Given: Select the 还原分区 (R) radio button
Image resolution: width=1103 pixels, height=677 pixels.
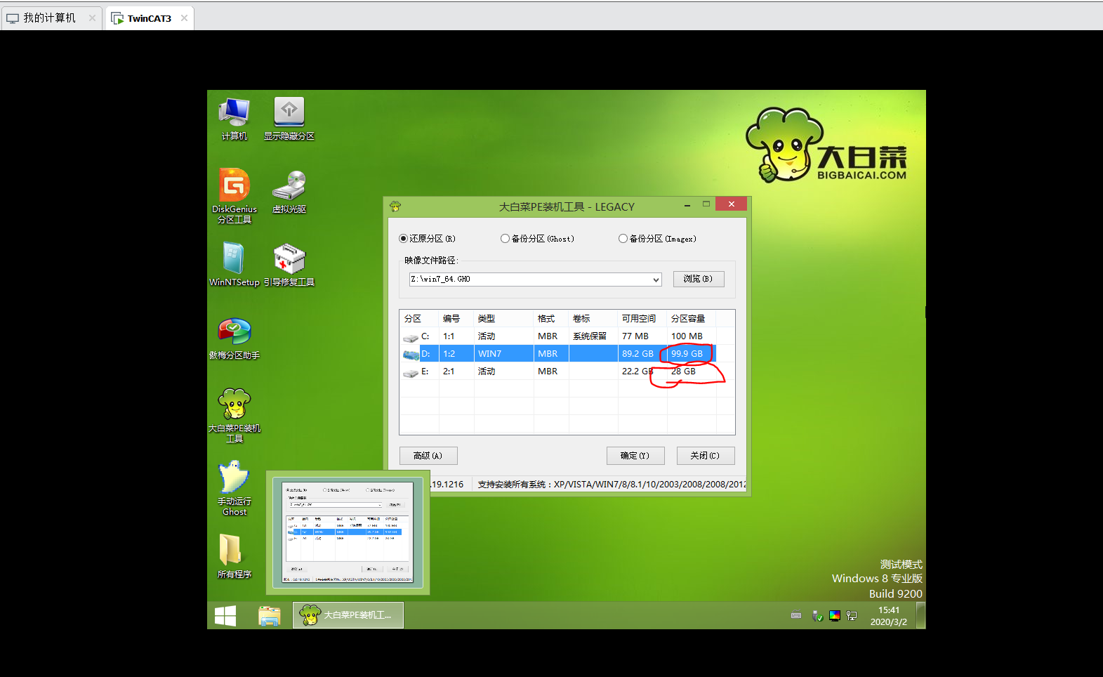Looking at the screenshot, I should coord(403,239).
